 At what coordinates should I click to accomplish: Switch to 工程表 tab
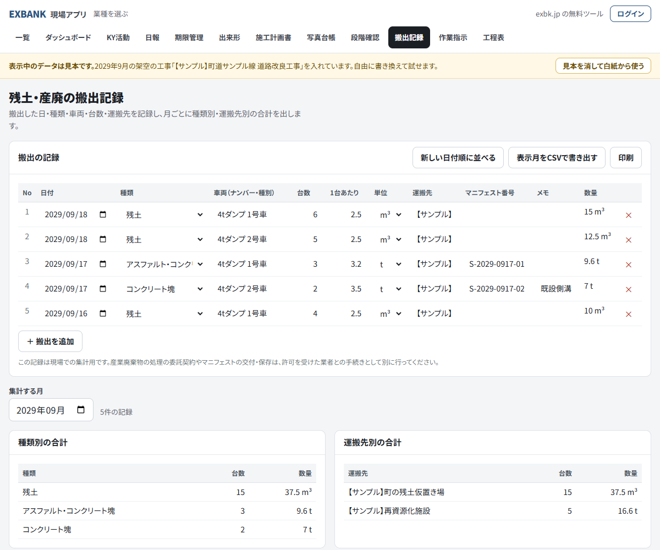click(493, 37)
